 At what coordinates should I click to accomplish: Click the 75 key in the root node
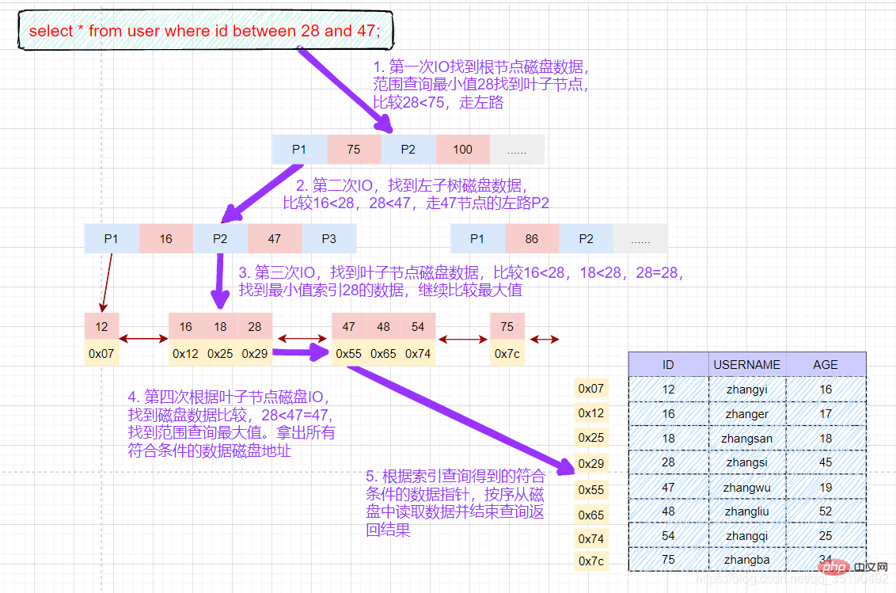coord(353,149)
